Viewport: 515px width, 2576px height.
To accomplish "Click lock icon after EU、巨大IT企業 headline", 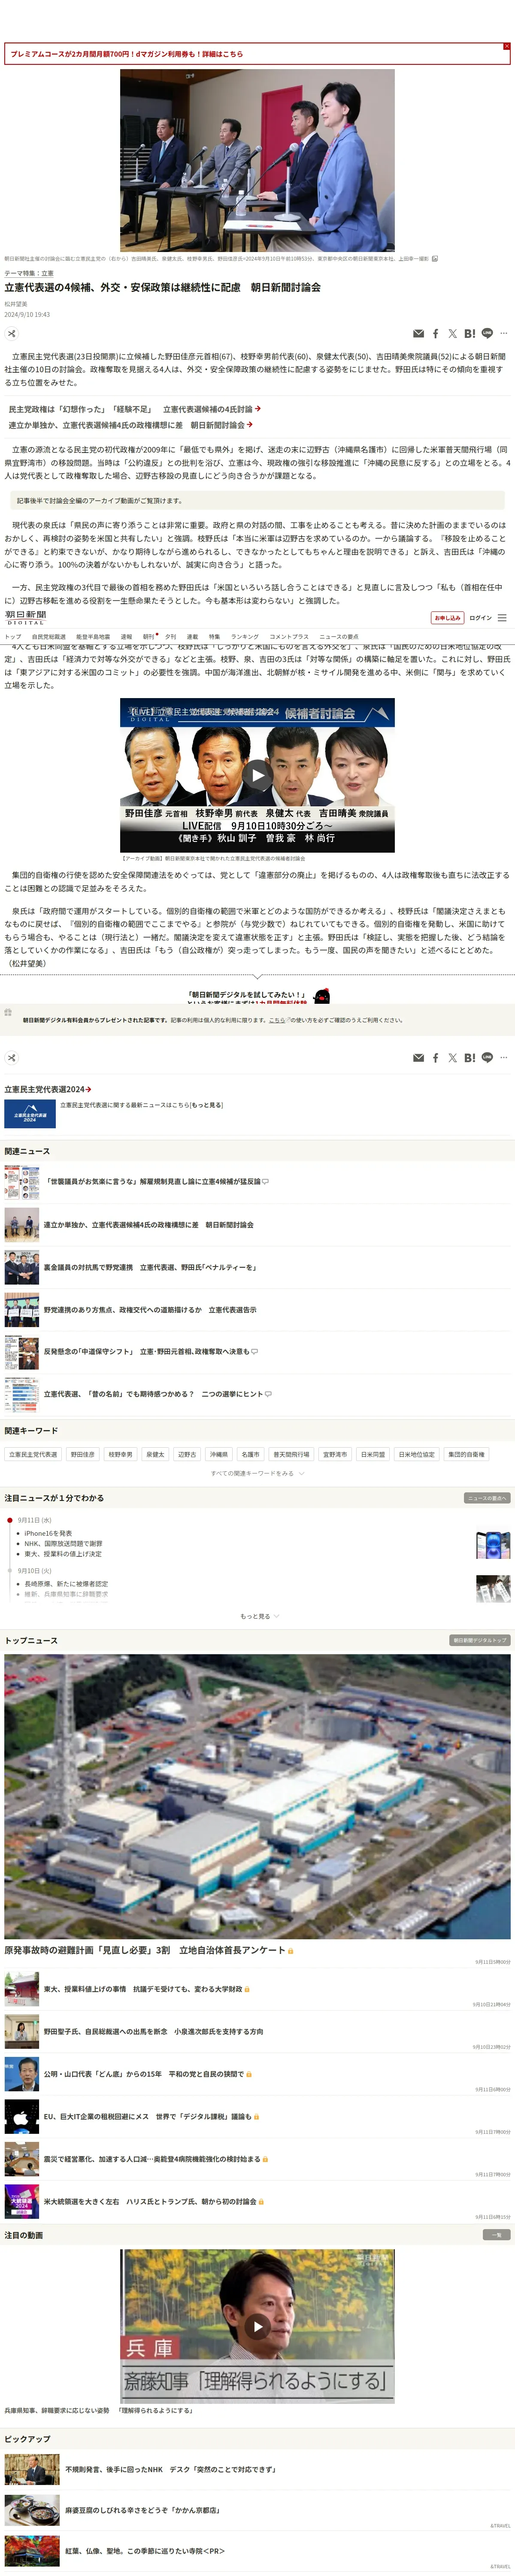I will pos(256,2117).
